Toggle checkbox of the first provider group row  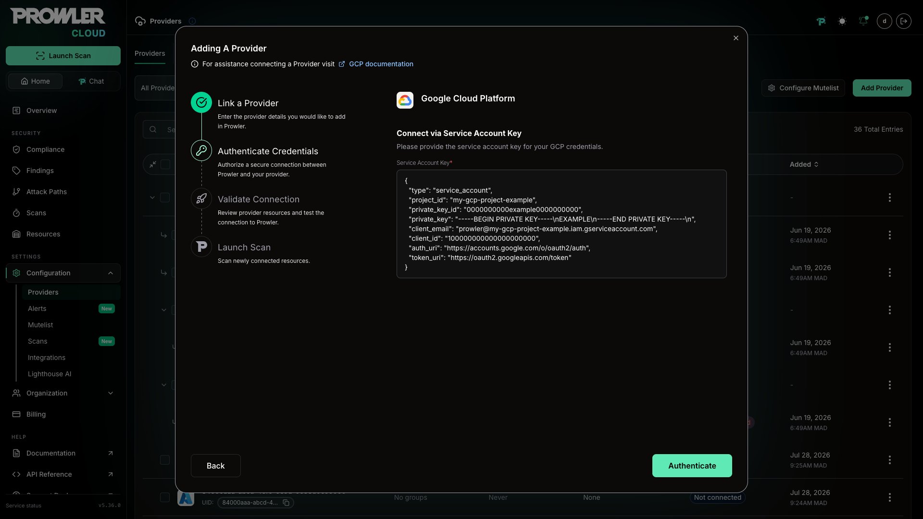165,198
